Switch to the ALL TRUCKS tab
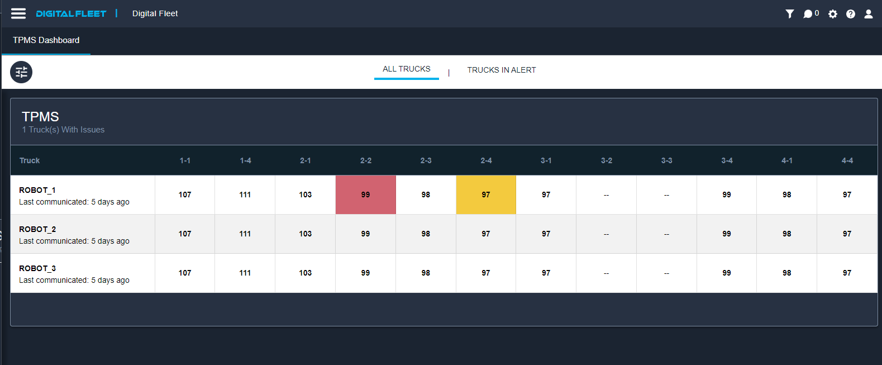 [x=406, y=69]
